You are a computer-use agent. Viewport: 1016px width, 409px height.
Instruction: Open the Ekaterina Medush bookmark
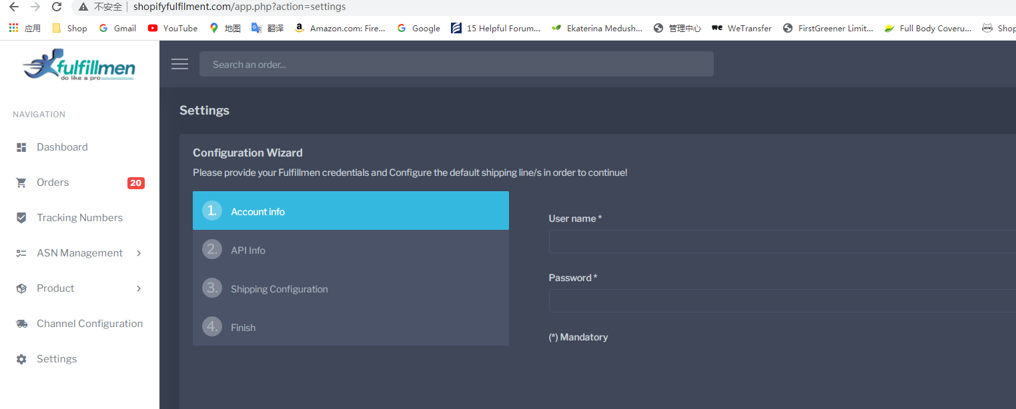pyautogui.click(x=597, y=28)
